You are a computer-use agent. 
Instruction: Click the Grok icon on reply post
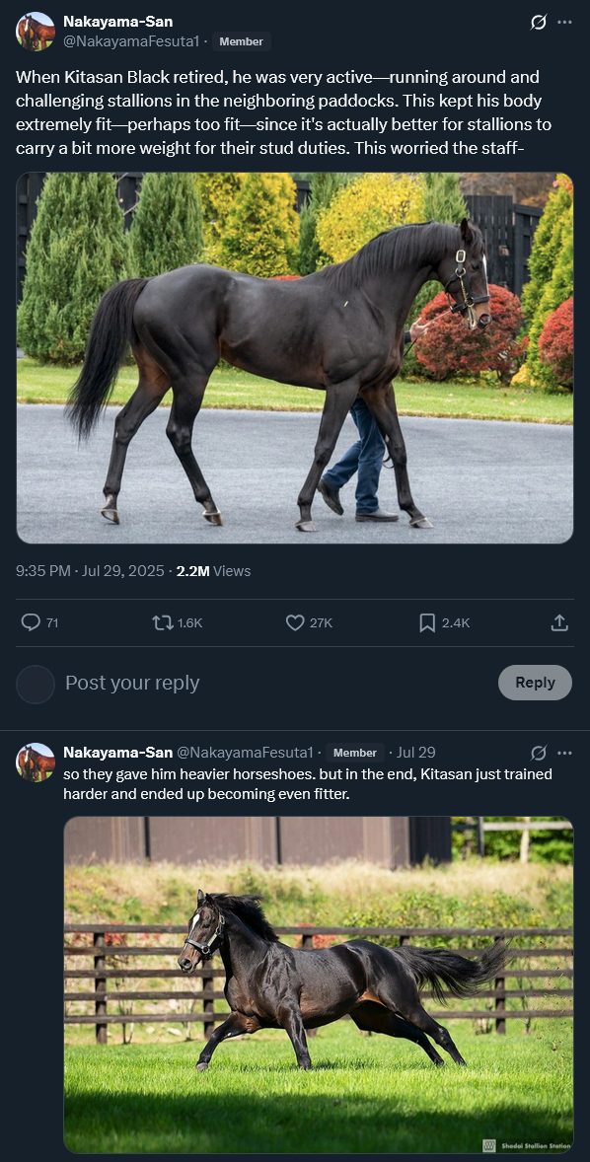click(539, 753)
